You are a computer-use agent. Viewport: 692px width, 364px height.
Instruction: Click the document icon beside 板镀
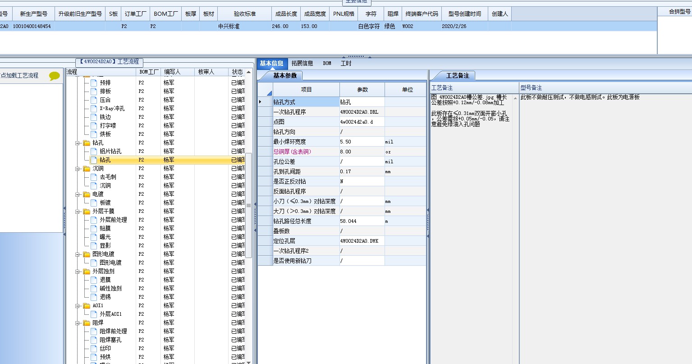[x=94, y=203]
